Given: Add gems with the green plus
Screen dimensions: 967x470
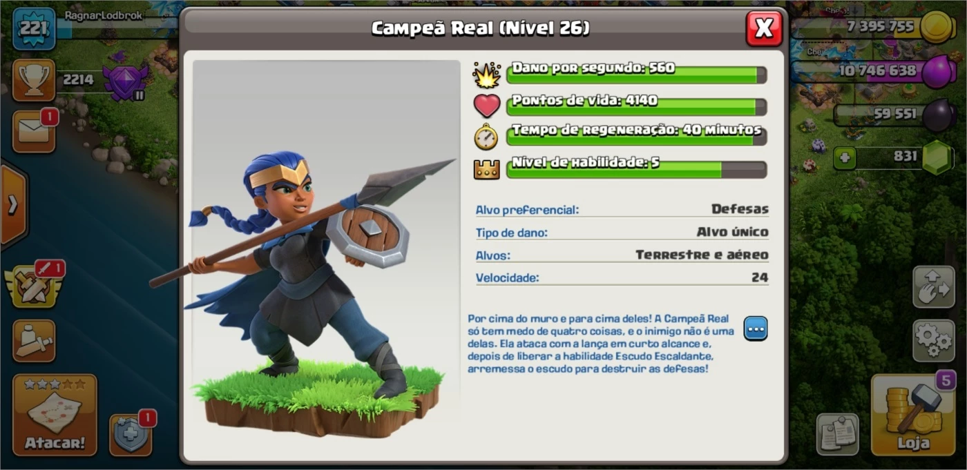Looking at the screenshot, I should (843, 158).
